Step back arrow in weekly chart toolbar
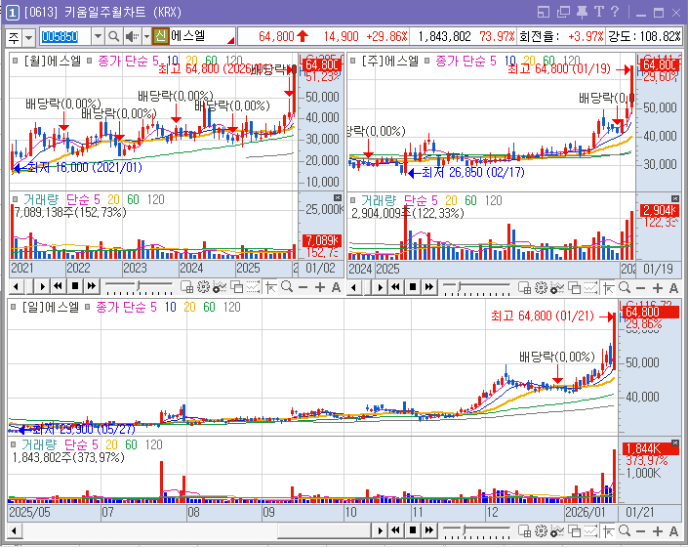Image resolution: width=688 pixels, height=548 pixels. (x=353, y=287)
